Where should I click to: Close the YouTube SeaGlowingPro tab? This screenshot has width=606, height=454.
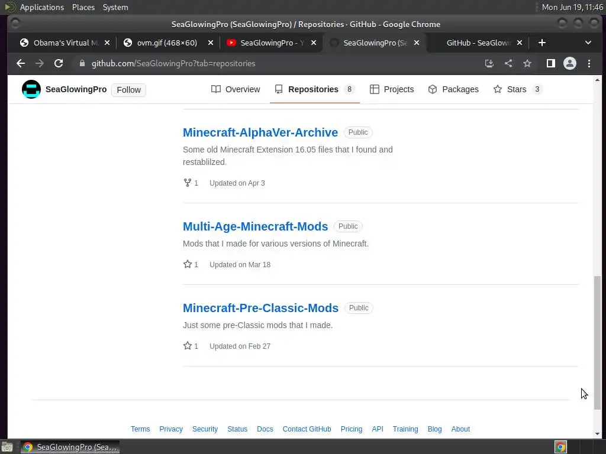click(x=314, y=43)
